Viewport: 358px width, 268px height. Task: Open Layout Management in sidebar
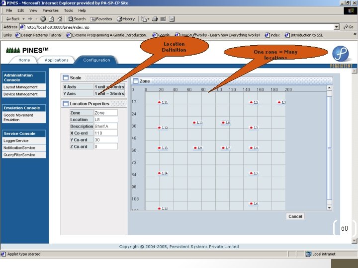(x=24, y=87)
